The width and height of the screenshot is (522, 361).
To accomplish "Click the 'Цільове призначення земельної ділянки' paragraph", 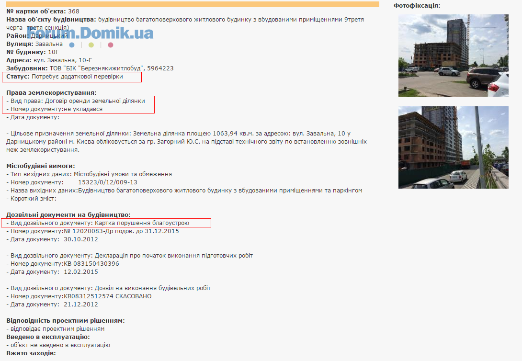I will tap(186, 142).
